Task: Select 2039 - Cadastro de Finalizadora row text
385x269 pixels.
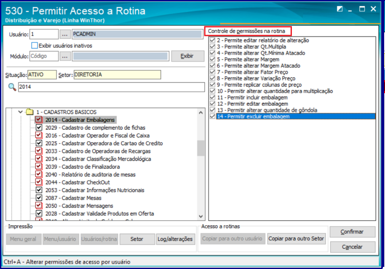Action: (x=83, y=167)
